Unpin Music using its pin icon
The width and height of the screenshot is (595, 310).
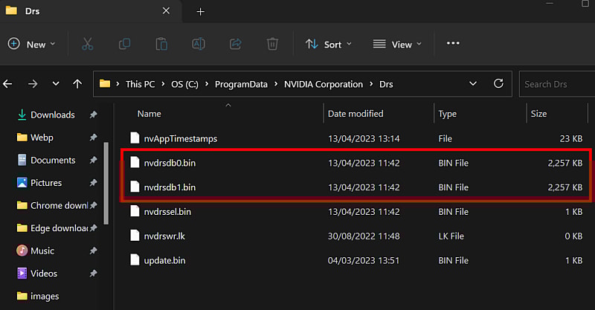93,251
